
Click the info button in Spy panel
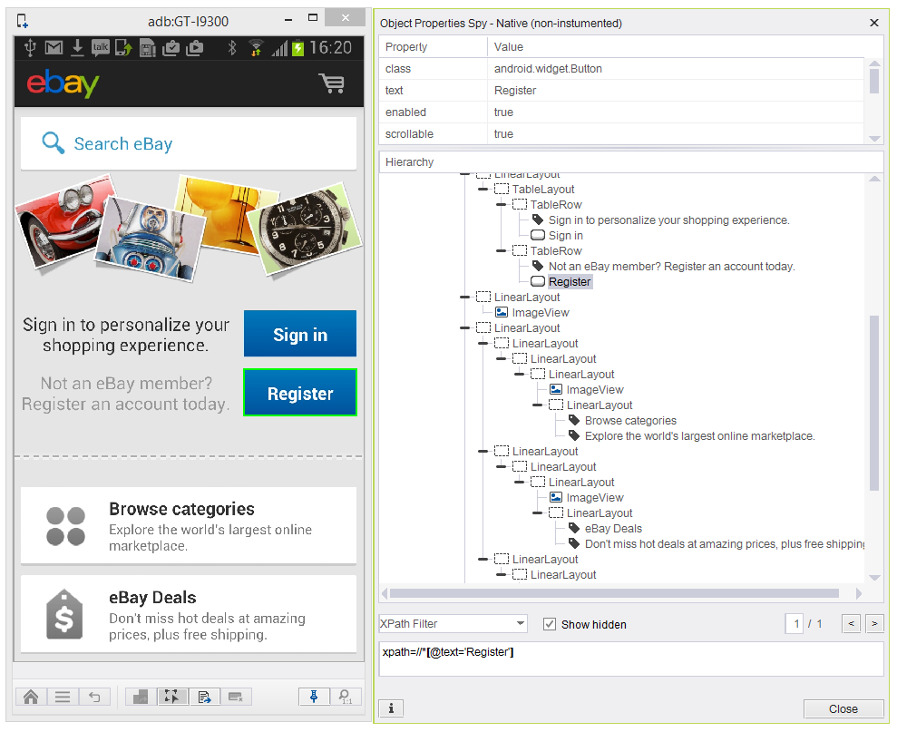pos(390,708)
